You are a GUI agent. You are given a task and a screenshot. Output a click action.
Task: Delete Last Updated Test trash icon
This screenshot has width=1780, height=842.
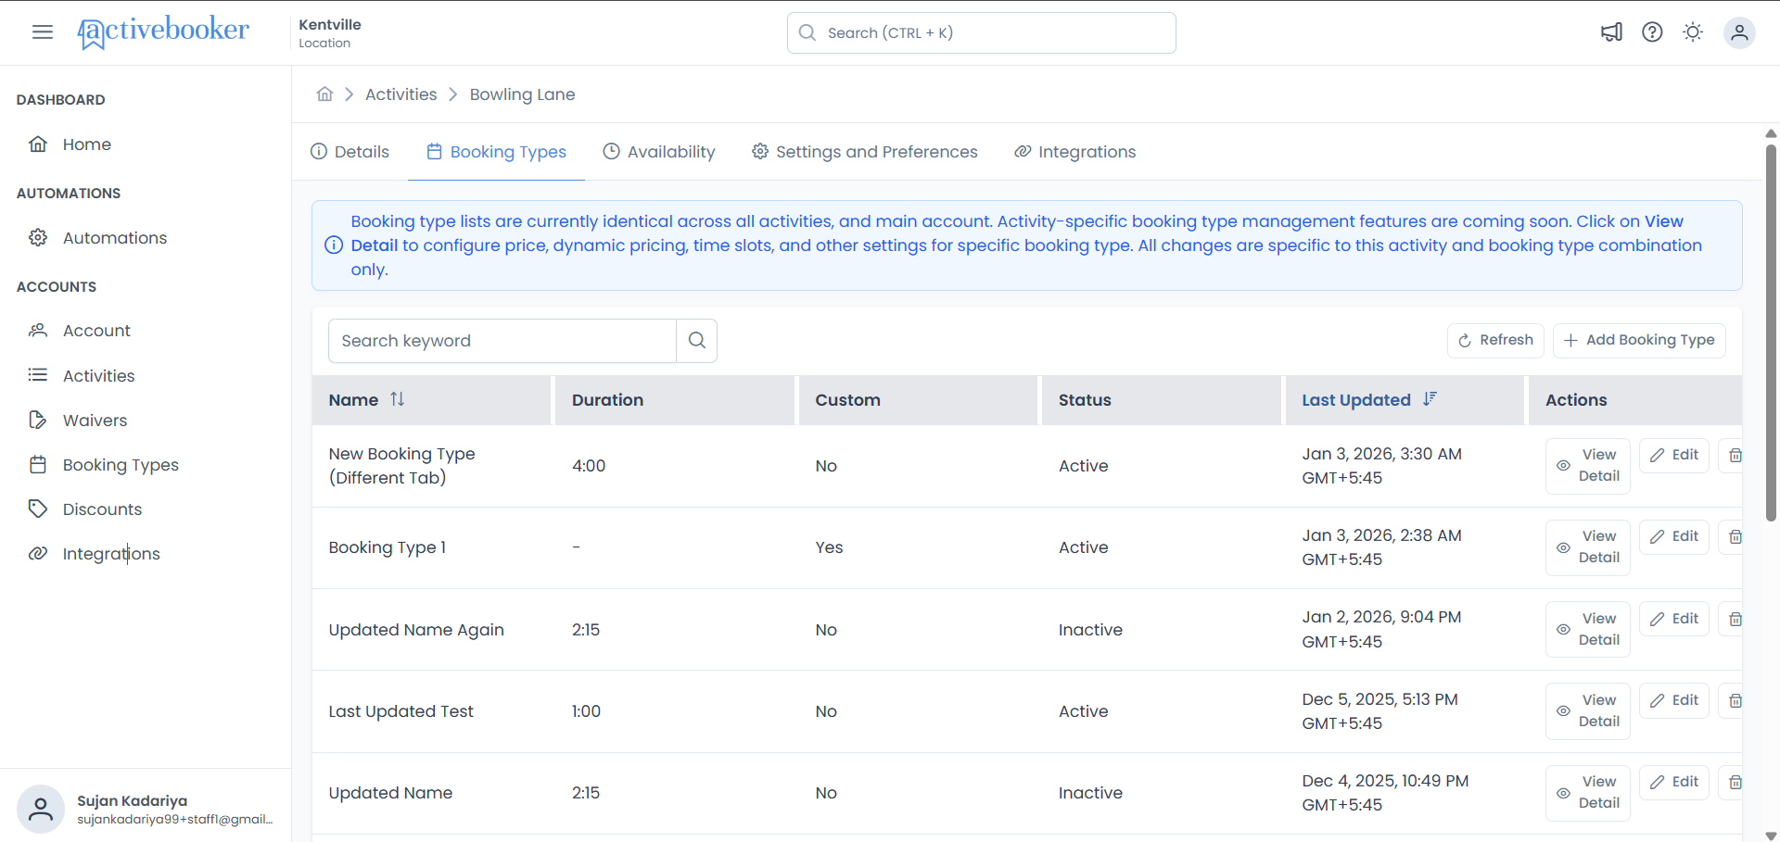[1735, 700]
